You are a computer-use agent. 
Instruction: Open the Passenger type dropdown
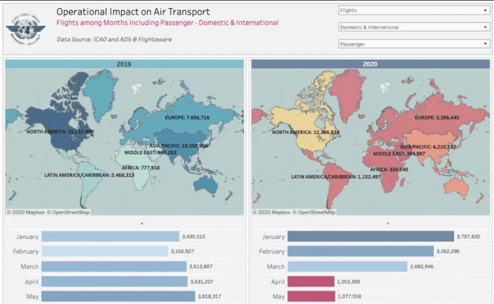(413, 44)
